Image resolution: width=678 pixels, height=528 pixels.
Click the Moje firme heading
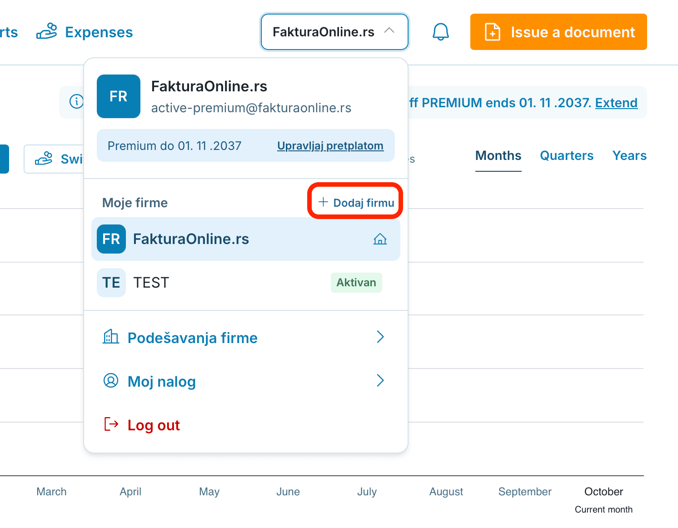[x=135, y=203]
